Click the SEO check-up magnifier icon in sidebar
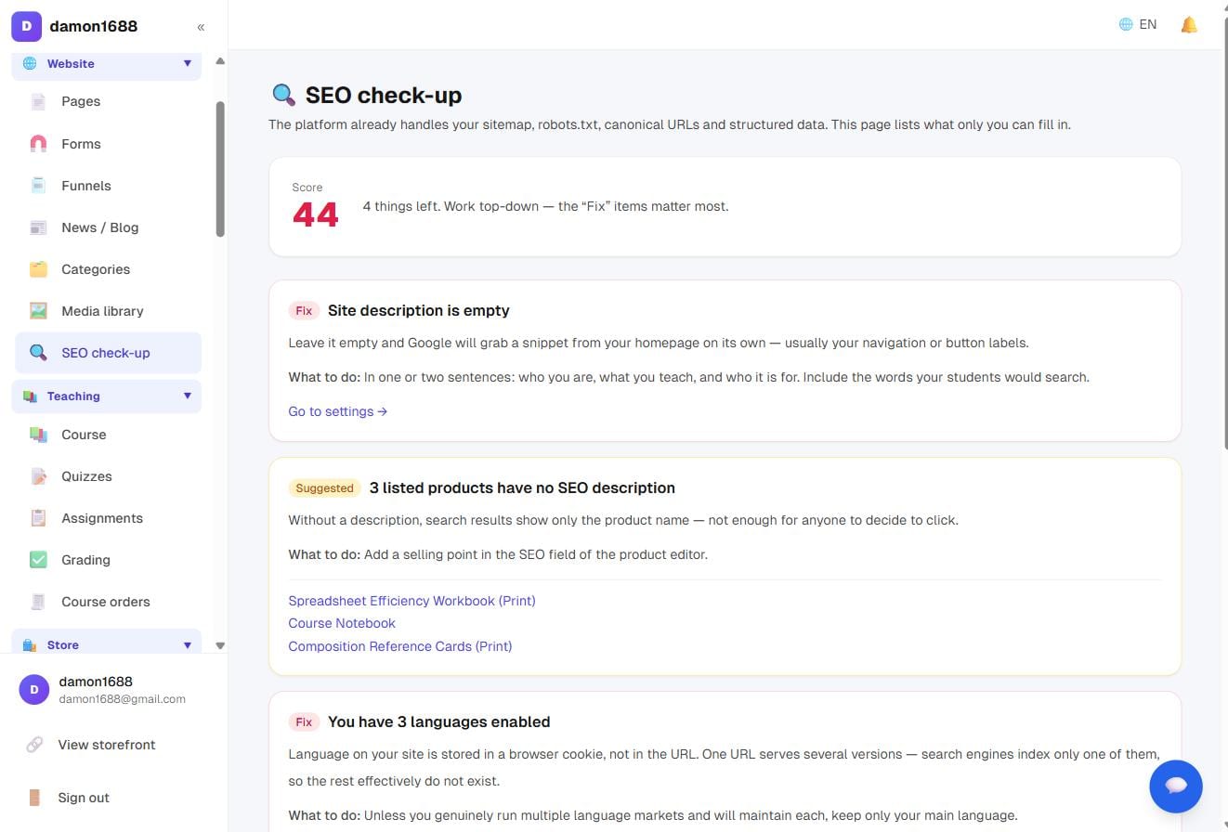Viewport: 1228px width, 832px height. pos(38,353)
